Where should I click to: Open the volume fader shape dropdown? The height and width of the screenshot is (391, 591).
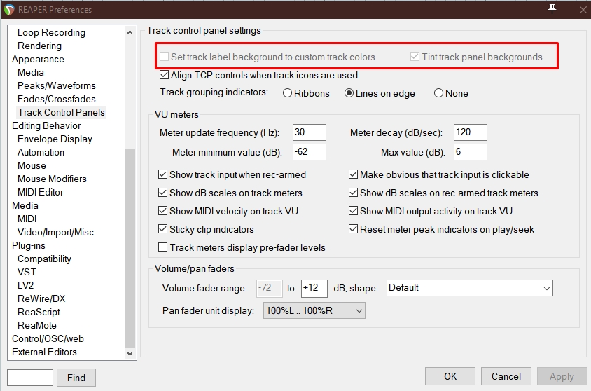pyautogui.click(x=470, y=288)
